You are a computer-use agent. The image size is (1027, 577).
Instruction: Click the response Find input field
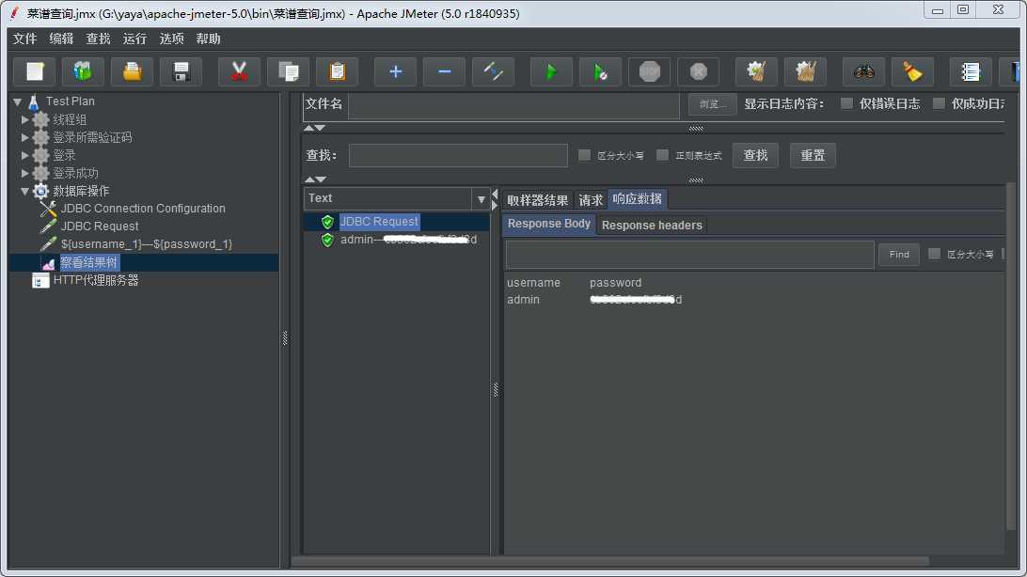(x=689, y=255)
